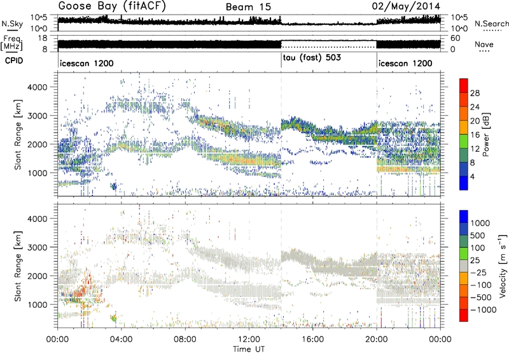Screen dimensions: 509x353
Task: Click the "Time UT" axis title
Action: [x=249, y=349]
